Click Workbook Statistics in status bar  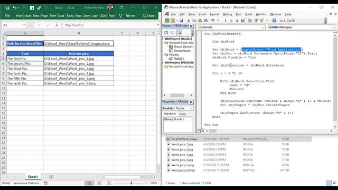coord(26,183)
